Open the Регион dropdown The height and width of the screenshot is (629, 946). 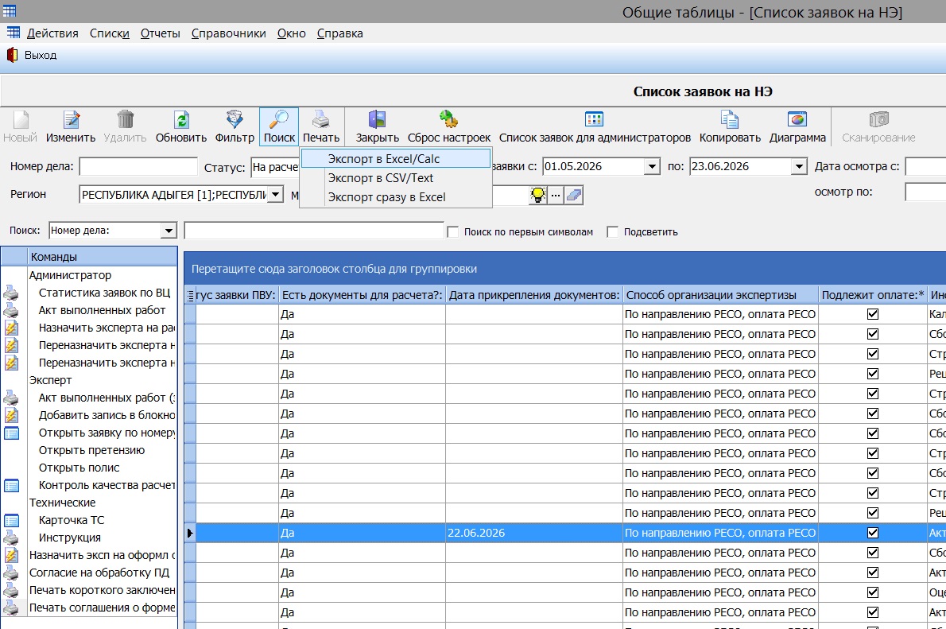pyautogui.click(x=276, y=194)
